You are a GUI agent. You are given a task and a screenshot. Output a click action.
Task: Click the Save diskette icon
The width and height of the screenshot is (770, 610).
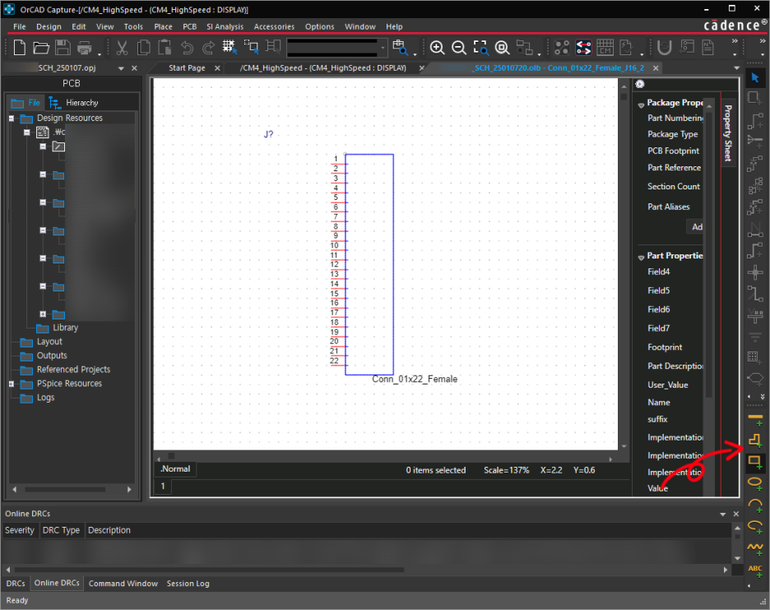pos(63,48)
